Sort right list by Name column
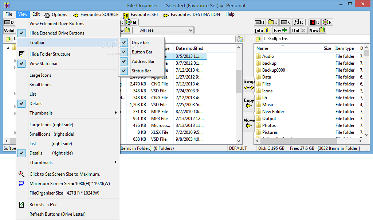 click(x=282, y=48)
